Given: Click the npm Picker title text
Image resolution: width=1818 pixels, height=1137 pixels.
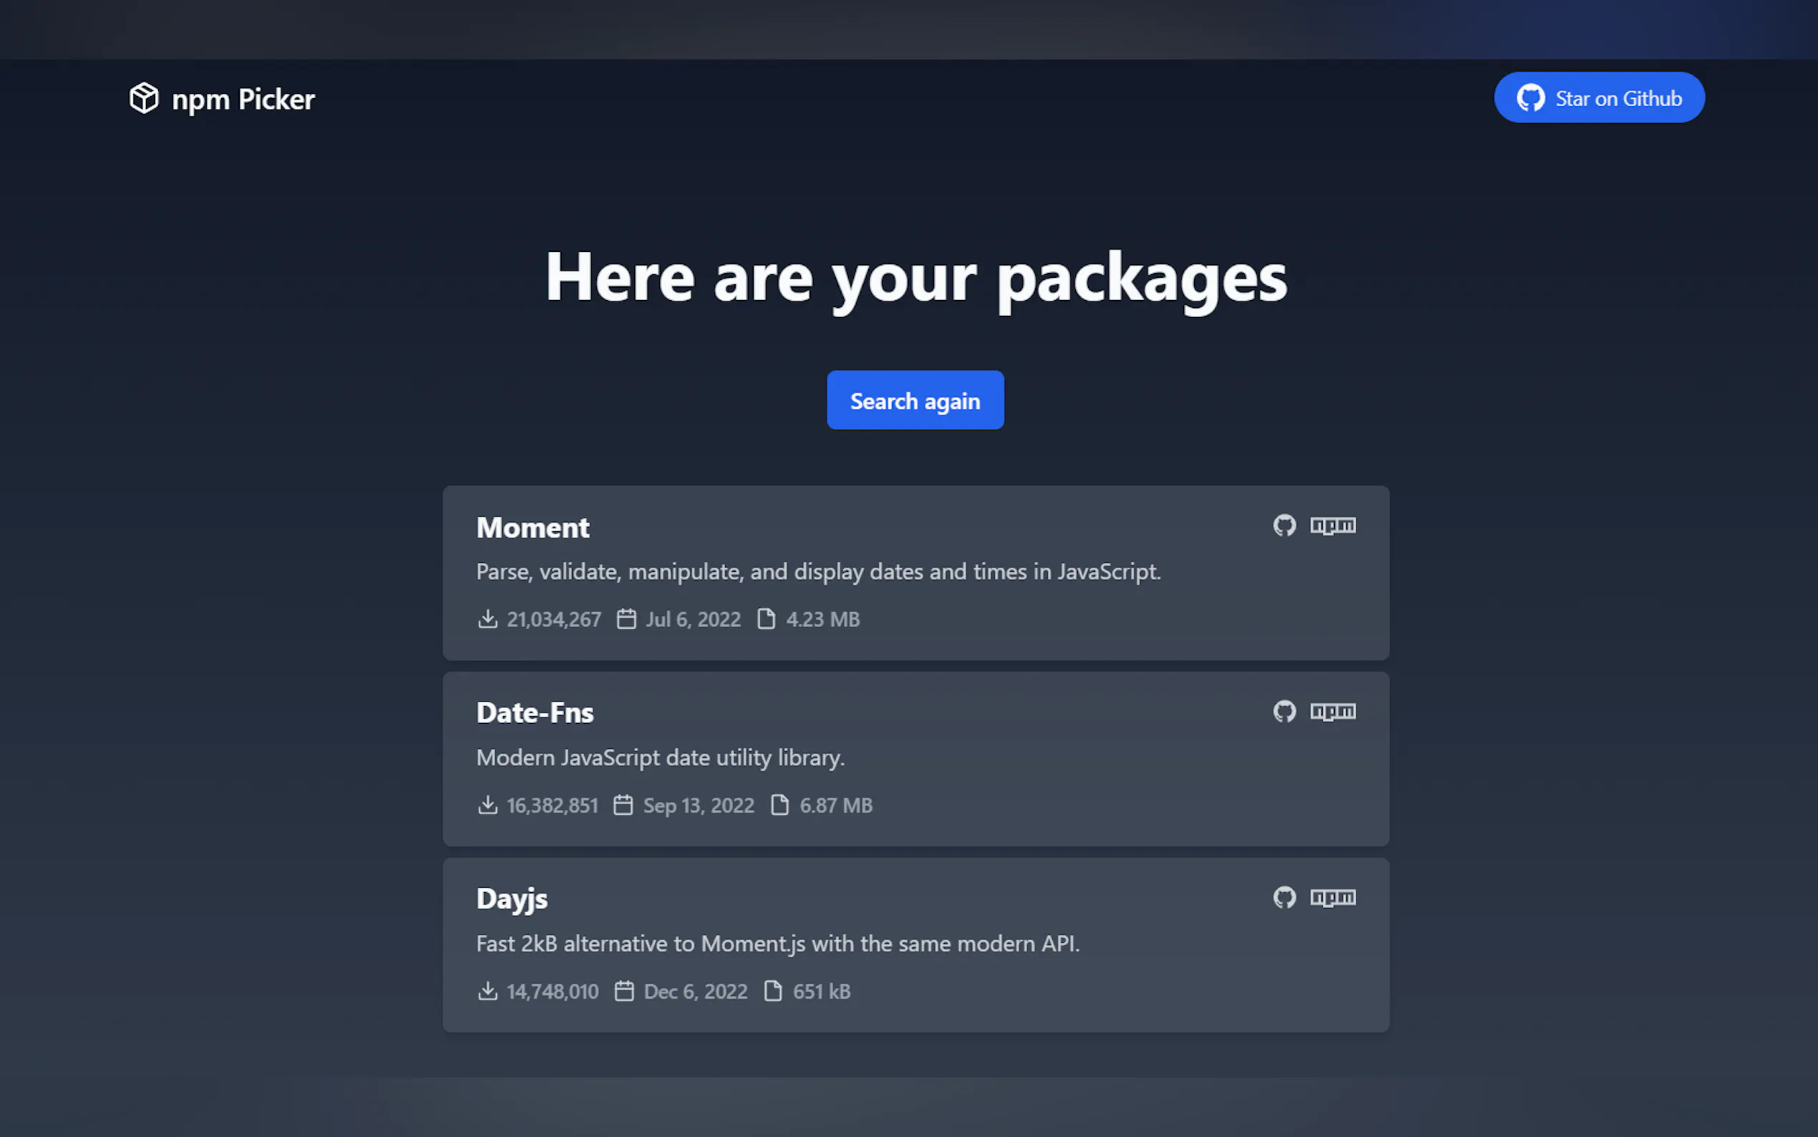Looking at the screenshot, I should coord(243,100).
